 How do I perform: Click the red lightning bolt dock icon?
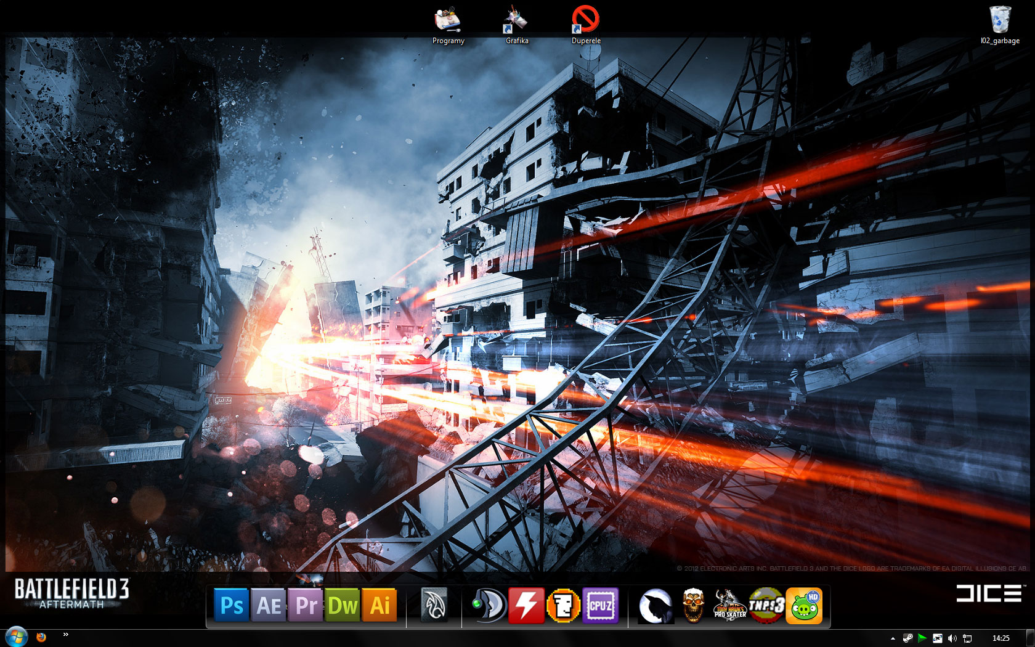[x=526, y=605]
